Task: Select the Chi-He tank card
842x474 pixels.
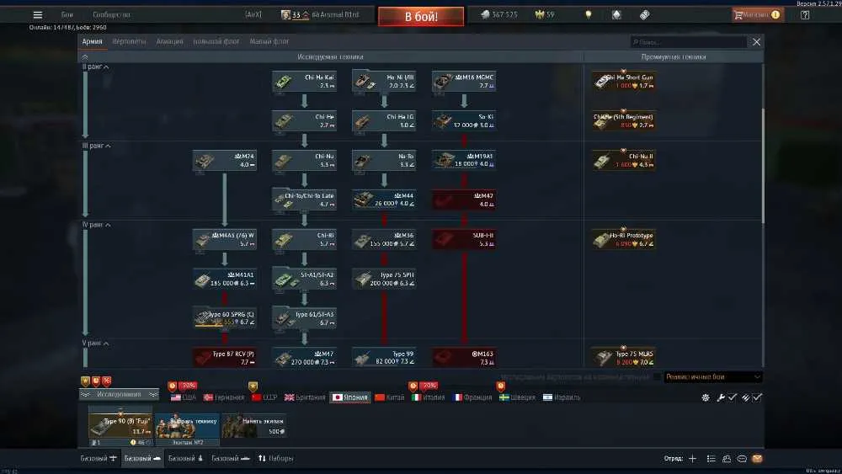Action: 305,120
